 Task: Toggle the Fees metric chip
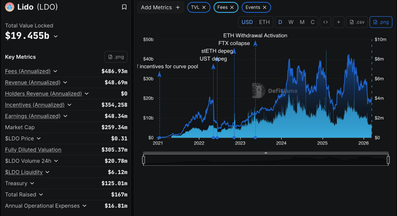tap(222, 7)
